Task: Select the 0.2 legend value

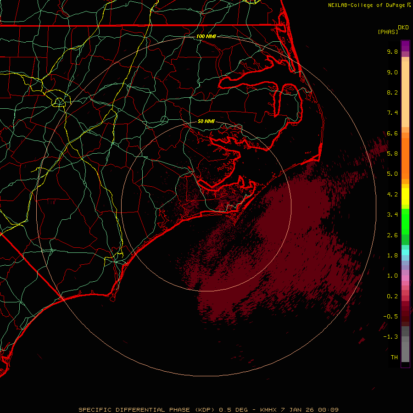Action: 392,296
